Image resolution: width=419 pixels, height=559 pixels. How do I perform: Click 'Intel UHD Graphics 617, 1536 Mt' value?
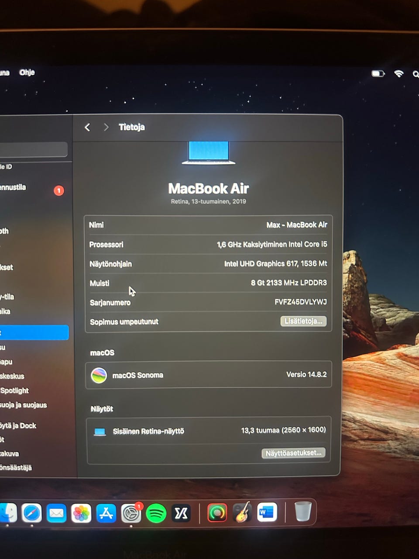coord(276,264)
